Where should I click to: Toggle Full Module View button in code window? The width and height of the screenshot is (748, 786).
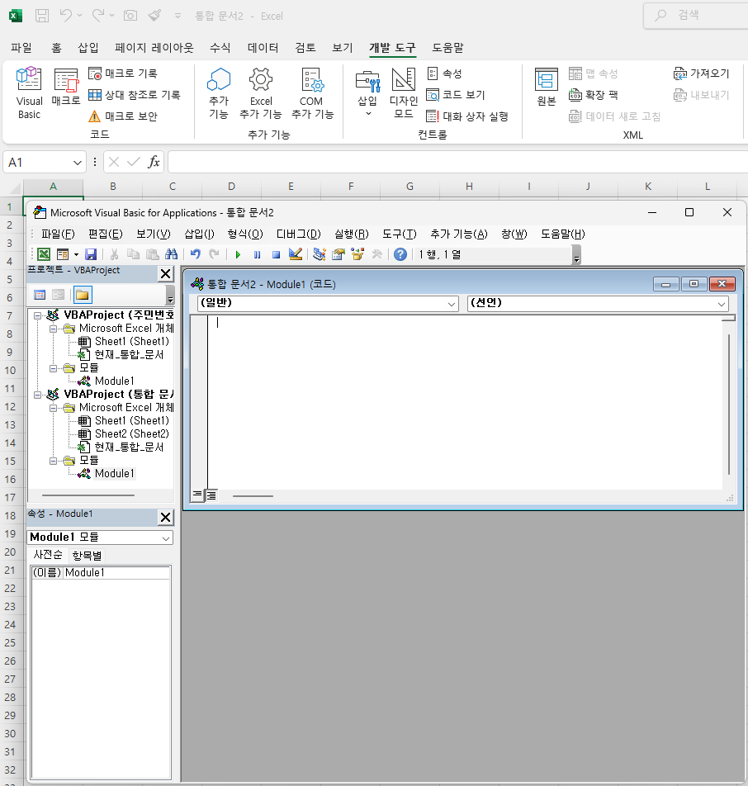pyautogui.click(x=211, y=495)
